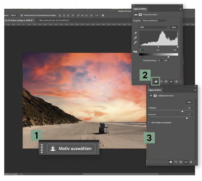Screen dimensions: 202x181
Task: Enable 'Alte Version verwenden' checkbox
Action: 149,122
